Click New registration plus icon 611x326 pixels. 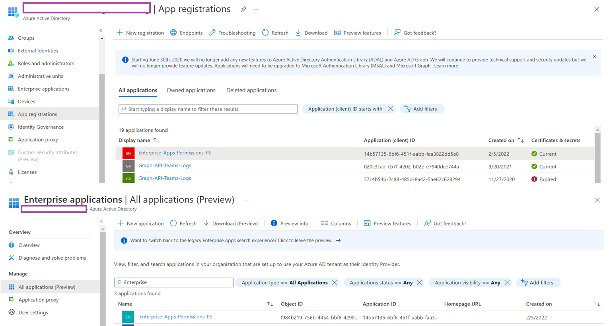pyautogui.click(x=120, y=33)
